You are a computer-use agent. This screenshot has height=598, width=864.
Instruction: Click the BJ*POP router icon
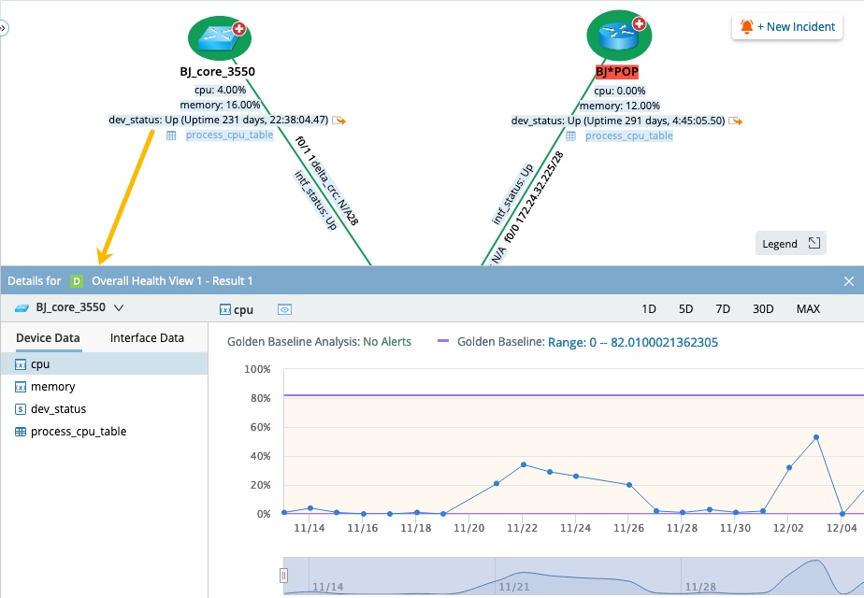pos(619,34)
